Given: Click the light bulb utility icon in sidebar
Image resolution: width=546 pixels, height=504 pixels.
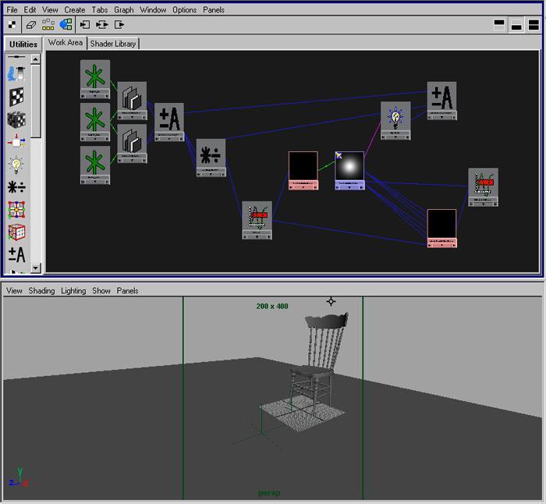Looking at the screenshot, I should 16,165.
